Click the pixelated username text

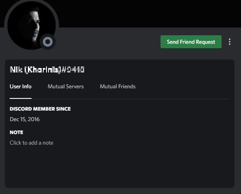click(x=47, y=70)
